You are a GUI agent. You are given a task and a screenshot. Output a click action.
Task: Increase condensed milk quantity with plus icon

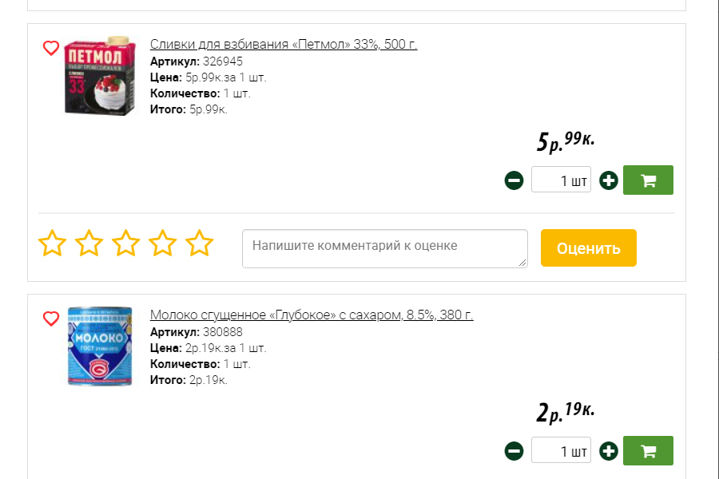pos(608,450)
